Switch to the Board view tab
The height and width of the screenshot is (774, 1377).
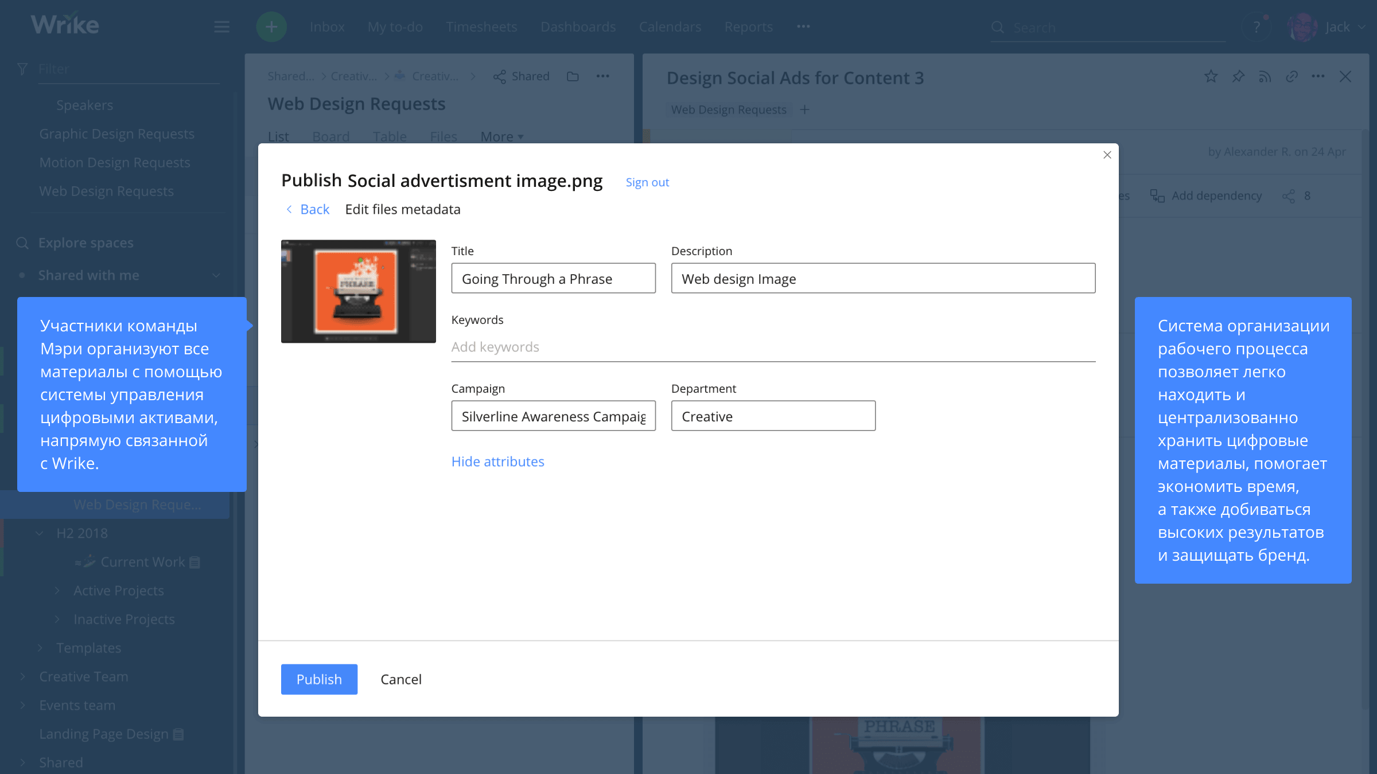[x=331, y=136]
